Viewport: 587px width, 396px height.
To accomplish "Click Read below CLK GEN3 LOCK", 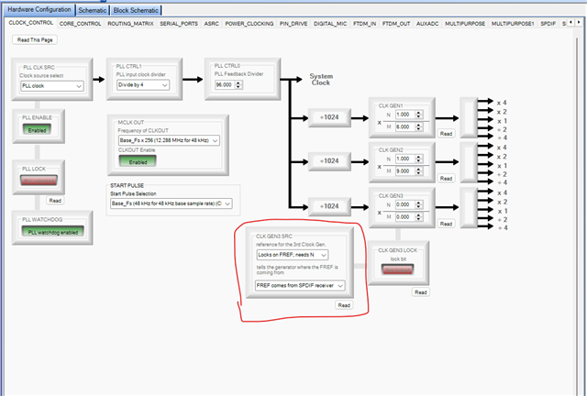I will click(421, 292).
